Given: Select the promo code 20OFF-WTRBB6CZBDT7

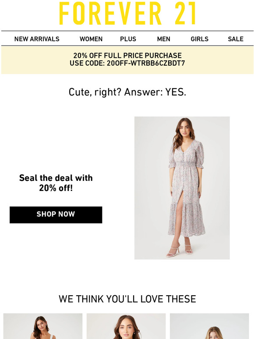Looking at the screenshot, I should click(146, 64).
